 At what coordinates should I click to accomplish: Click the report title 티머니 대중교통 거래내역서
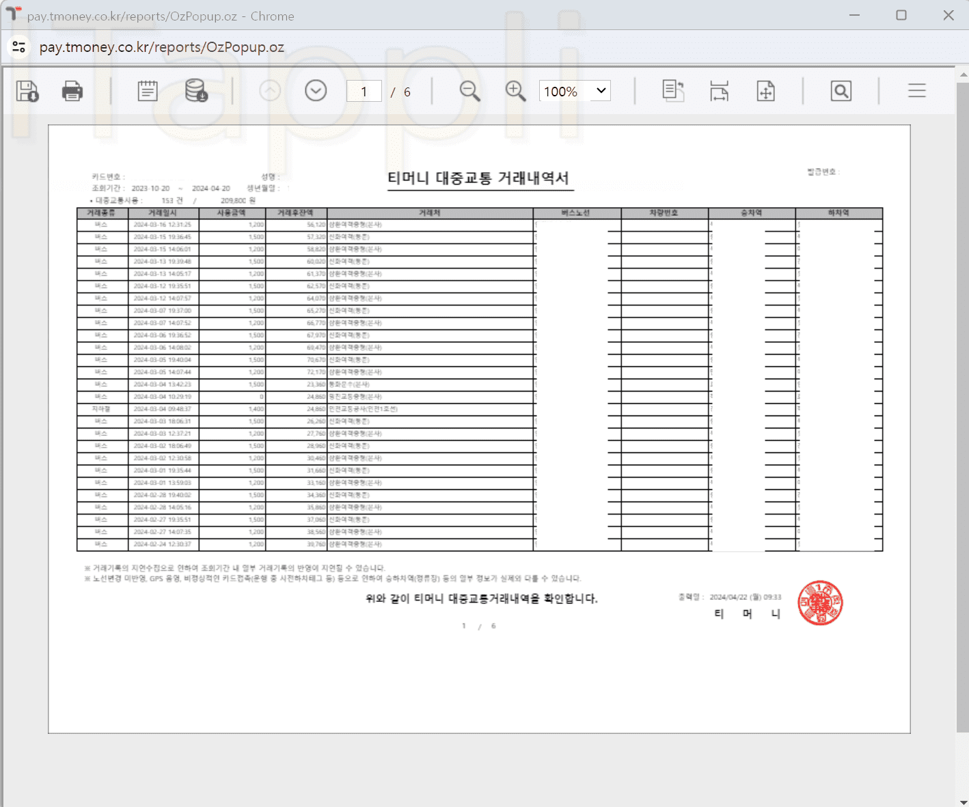click(478, 178)
